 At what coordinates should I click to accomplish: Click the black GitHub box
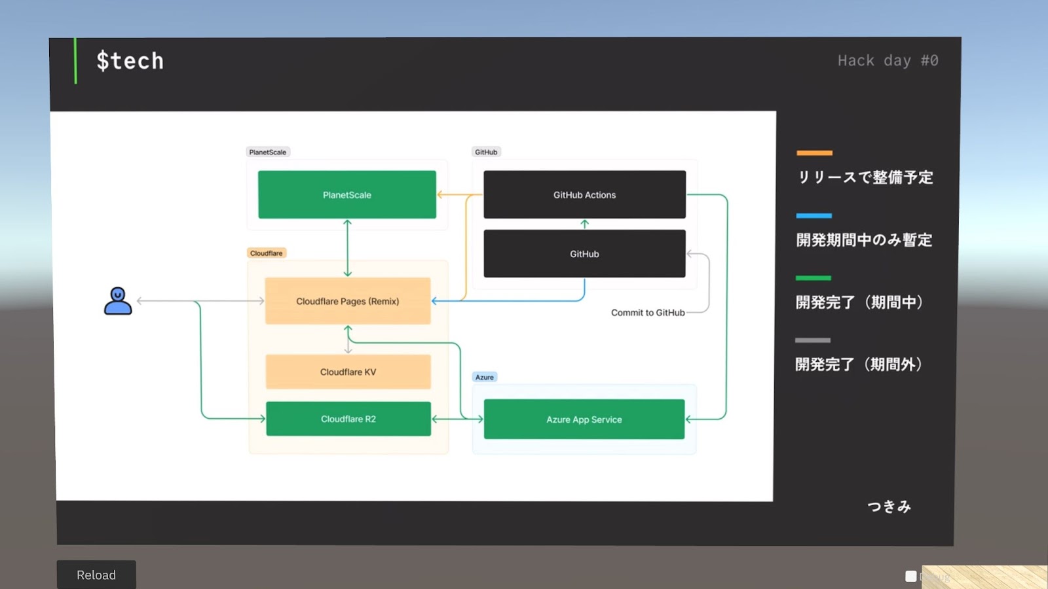click(x=584, y=254)
